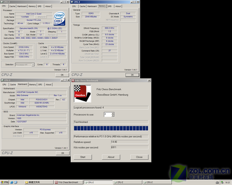Image resolution: width=232 pixels, height=185 pixels.
Task: Click the Fritz Chess Benchmark title bar icon
Action: coord(73,80)
